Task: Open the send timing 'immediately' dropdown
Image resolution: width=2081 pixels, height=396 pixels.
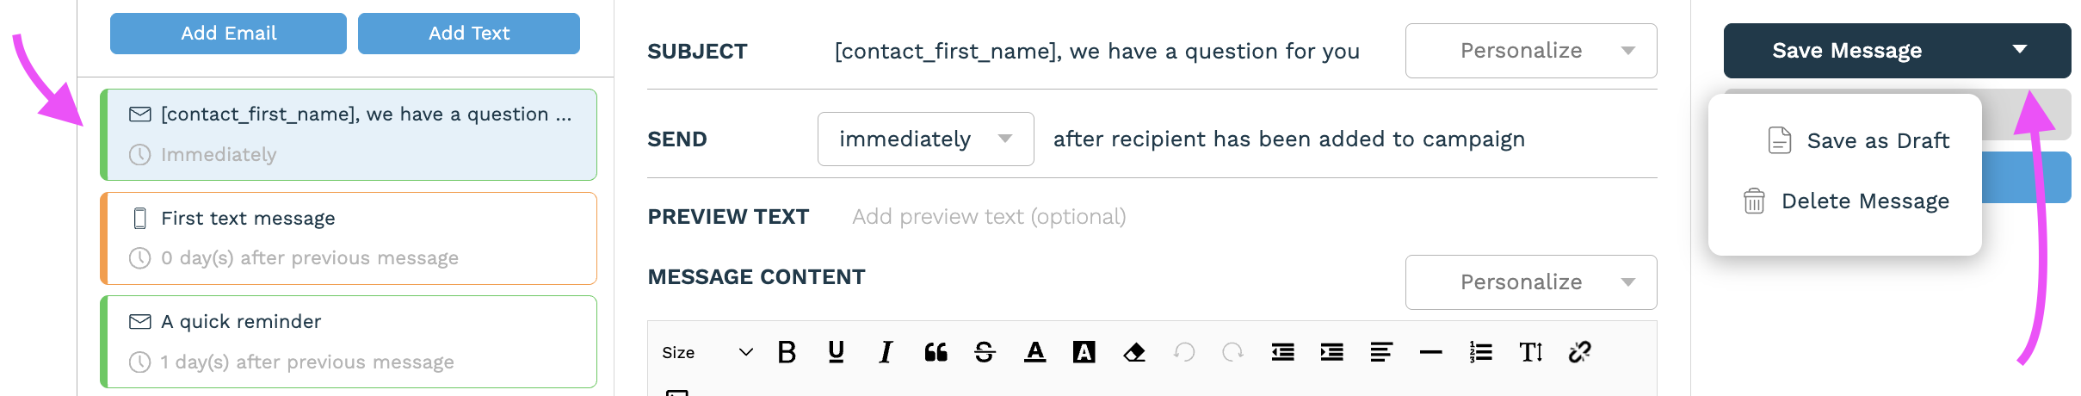Action: click(x=925, y=139)
